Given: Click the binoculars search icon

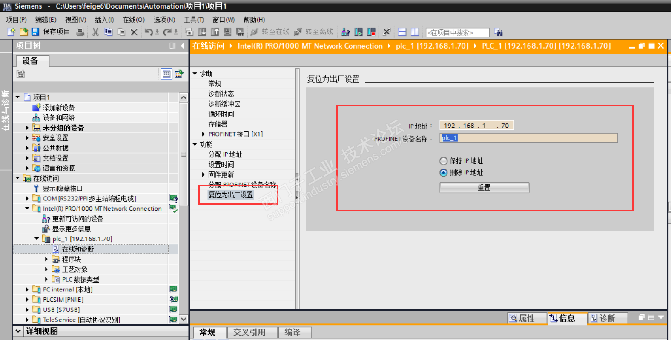Looking at the screenshot, I should pos(499,32).
